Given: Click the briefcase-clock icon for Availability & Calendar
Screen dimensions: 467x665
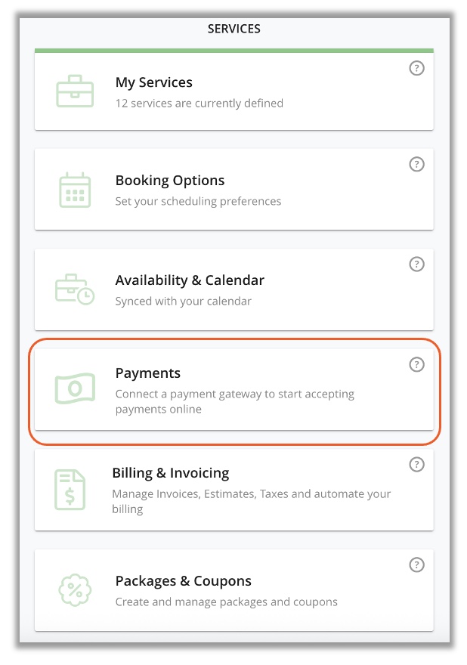Looking at the screenshot, I should 75,289.
